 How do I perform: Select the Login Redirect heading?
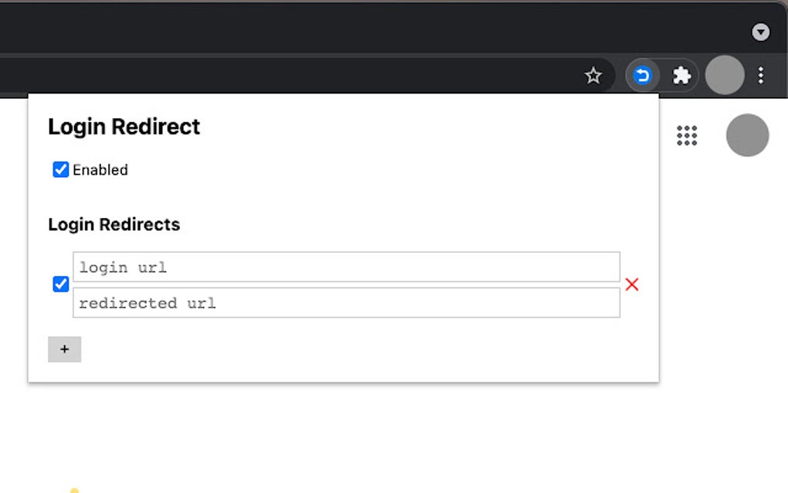[x=124, y=126]
